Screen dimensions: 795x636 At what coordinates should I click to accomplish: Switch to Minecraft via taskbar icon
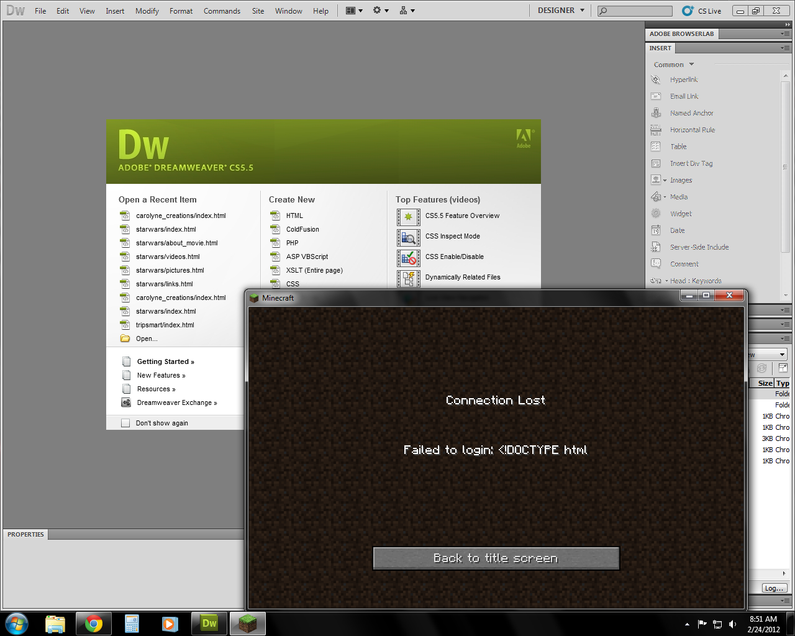coord(248,624)
